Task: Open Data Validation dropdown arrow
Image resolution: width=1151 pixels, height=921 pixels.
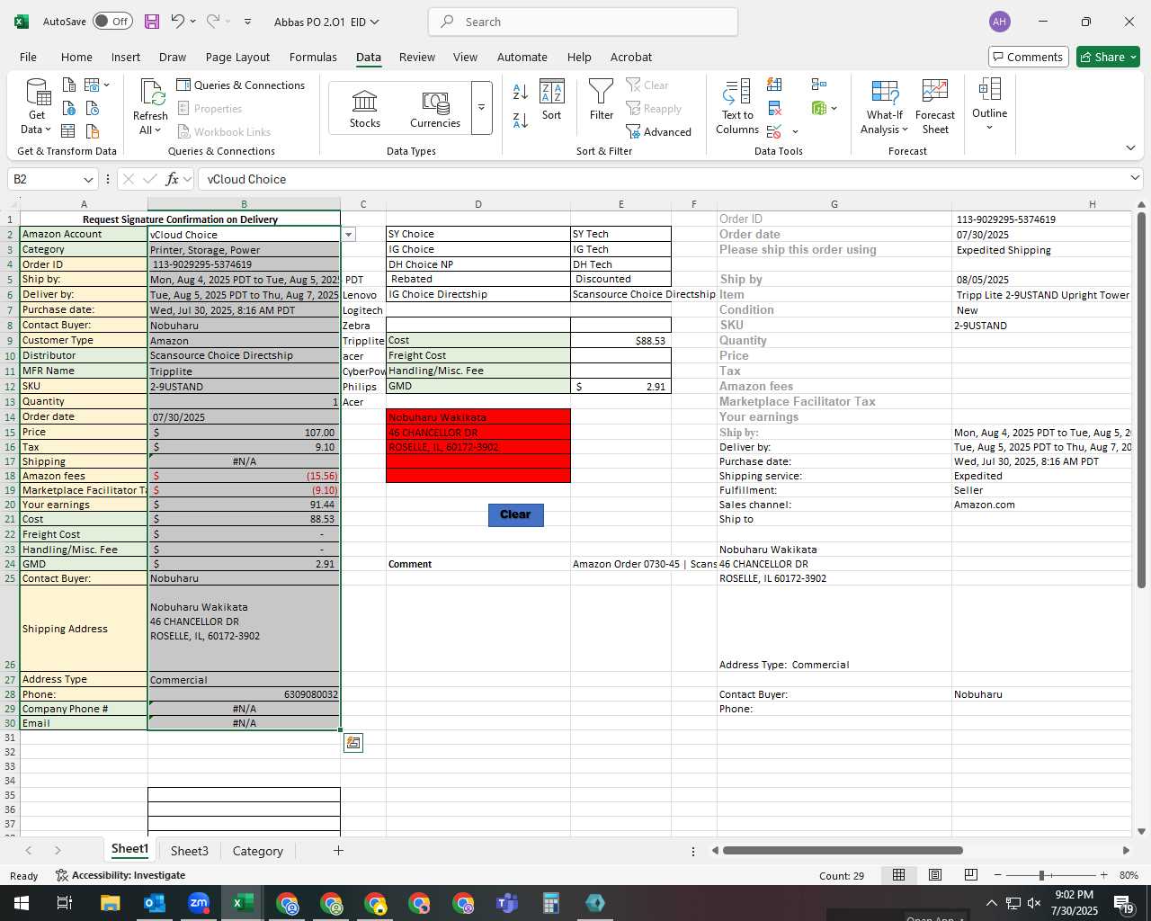Action: pos(795,132)
